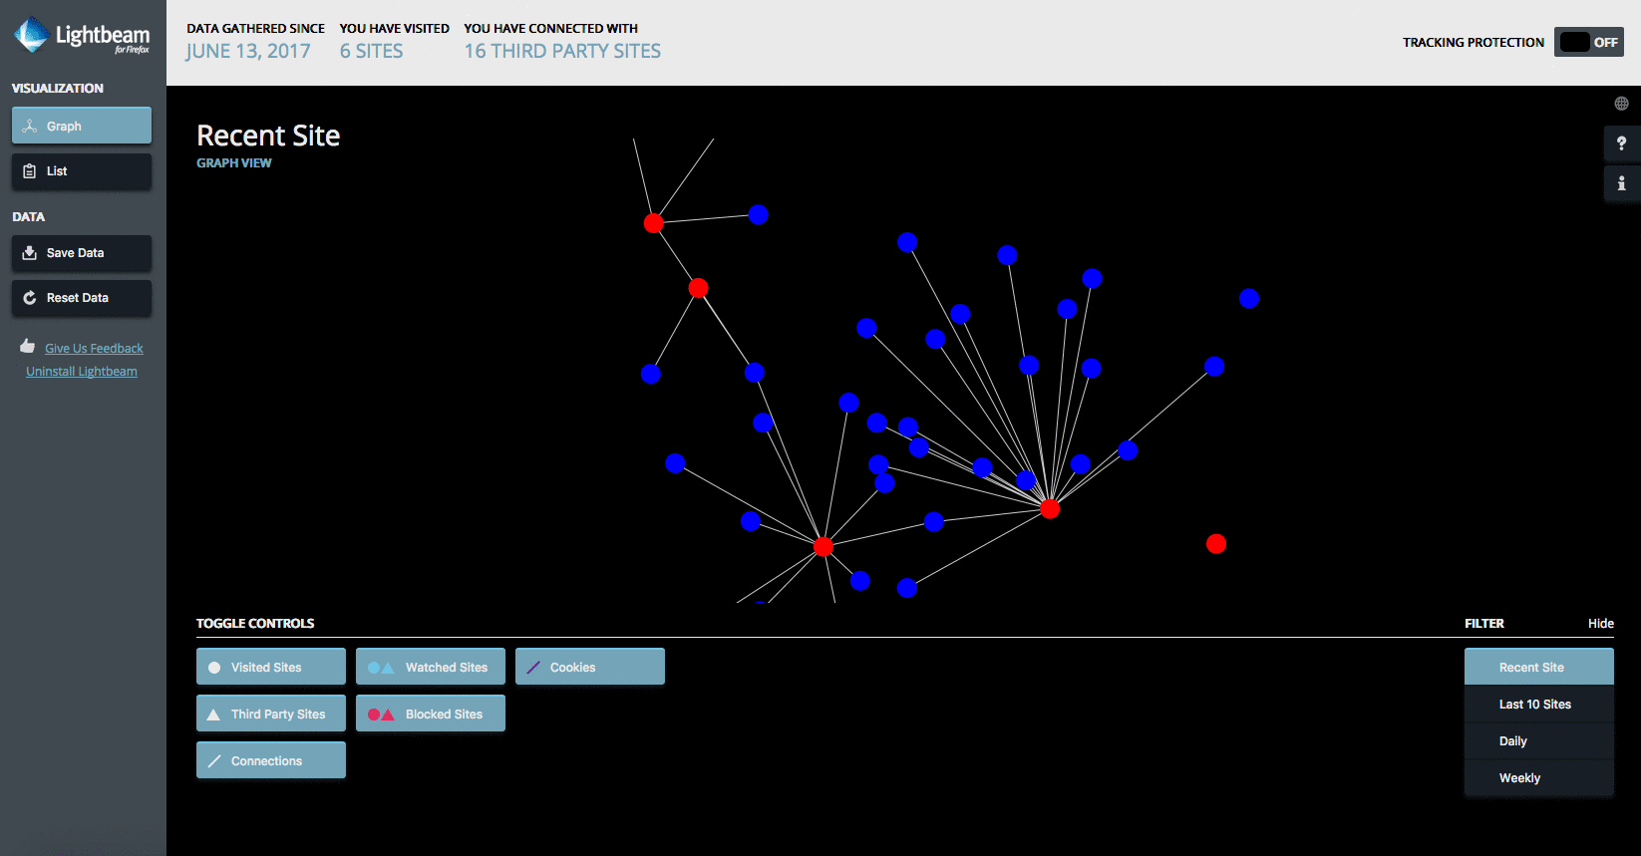
Task: Turn on Tracking Protection switch
Action: click(x=1588, y=42)
